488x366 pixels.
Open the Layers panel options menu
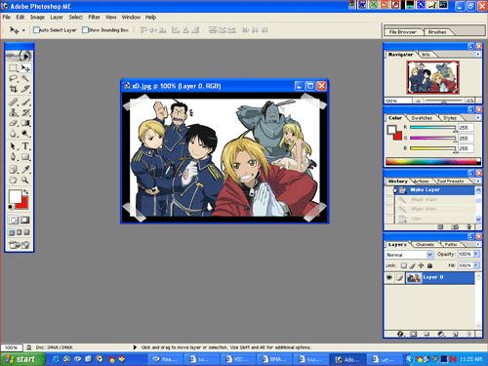478,244
